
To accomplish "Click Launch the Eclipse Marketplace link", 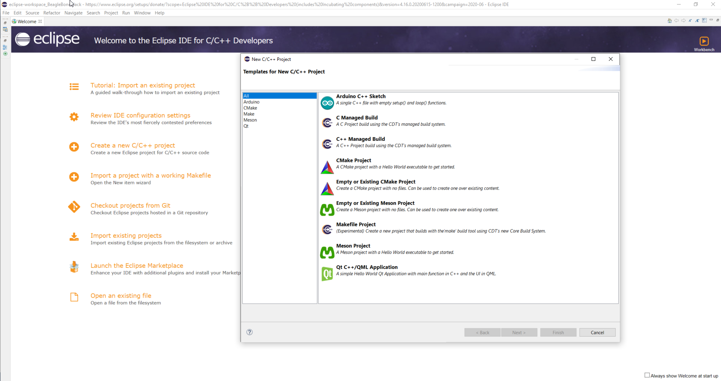I will coord(137,266).
